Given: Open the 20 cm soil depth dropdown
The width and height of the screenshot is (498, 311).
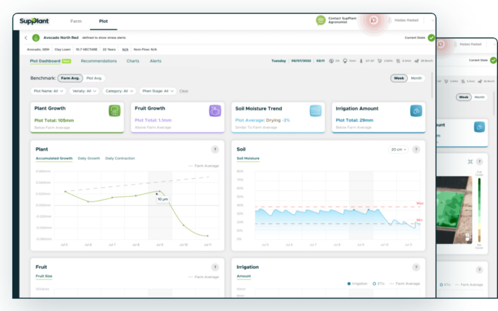Looking at the screenshot, I should tap(398, 149).
